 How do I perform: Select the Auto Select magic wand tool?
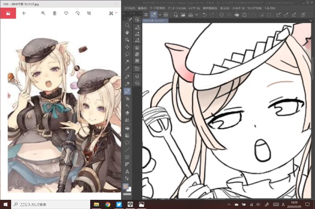point(127,61)
